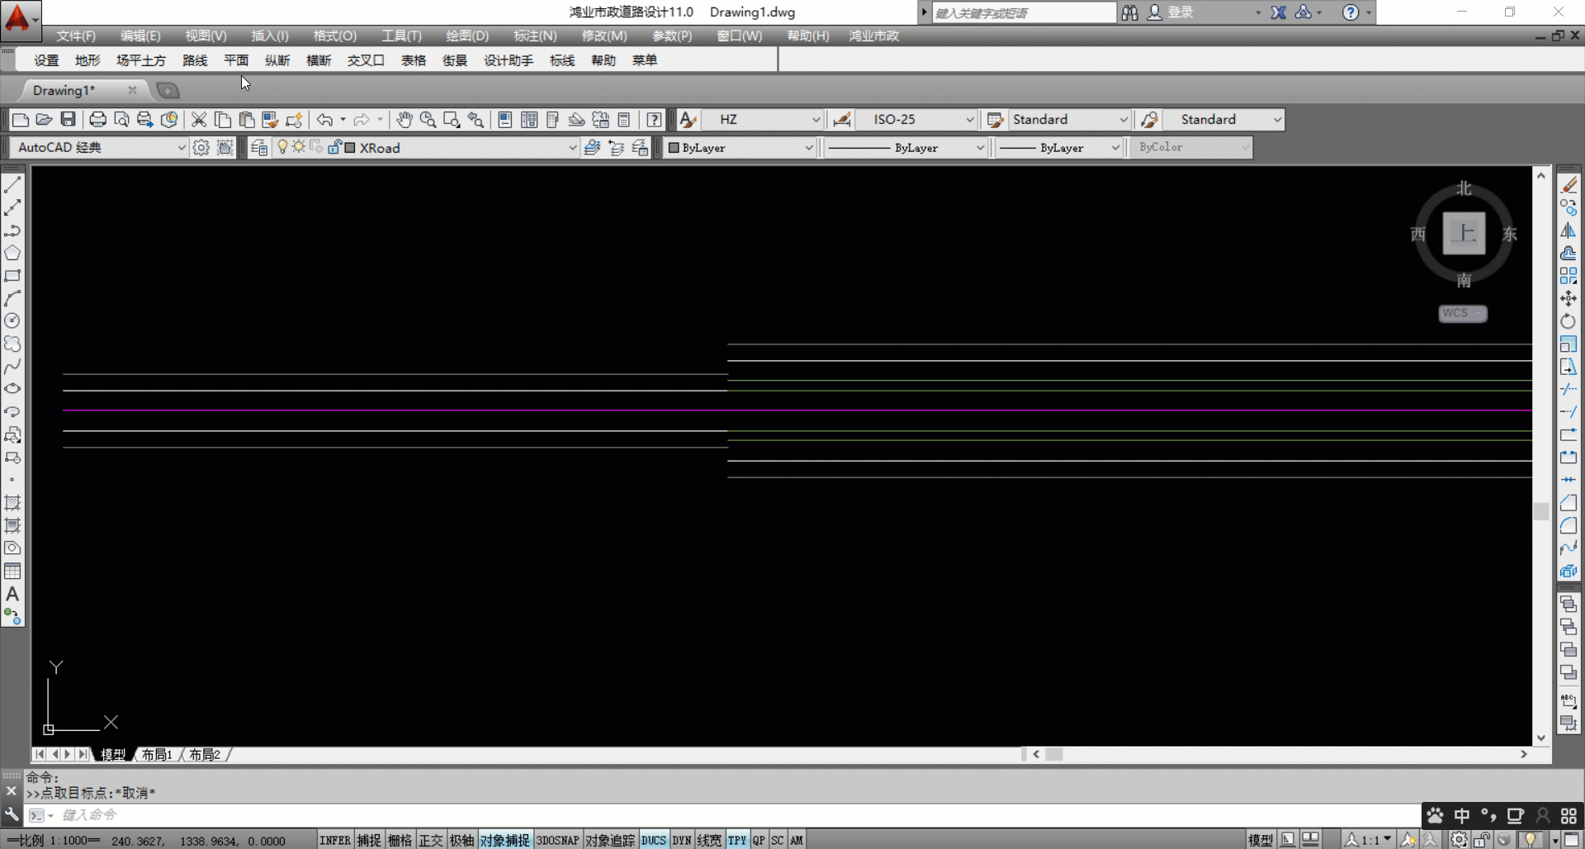This screenshot has height=849, width=1585.
Task: Click the Undo arrow icon
Action: 324,120
